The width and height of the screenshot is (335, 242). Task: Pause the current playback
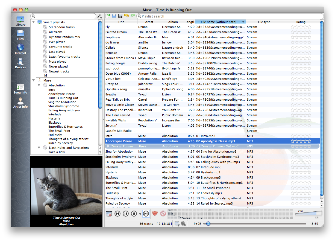tap(125, 214)
